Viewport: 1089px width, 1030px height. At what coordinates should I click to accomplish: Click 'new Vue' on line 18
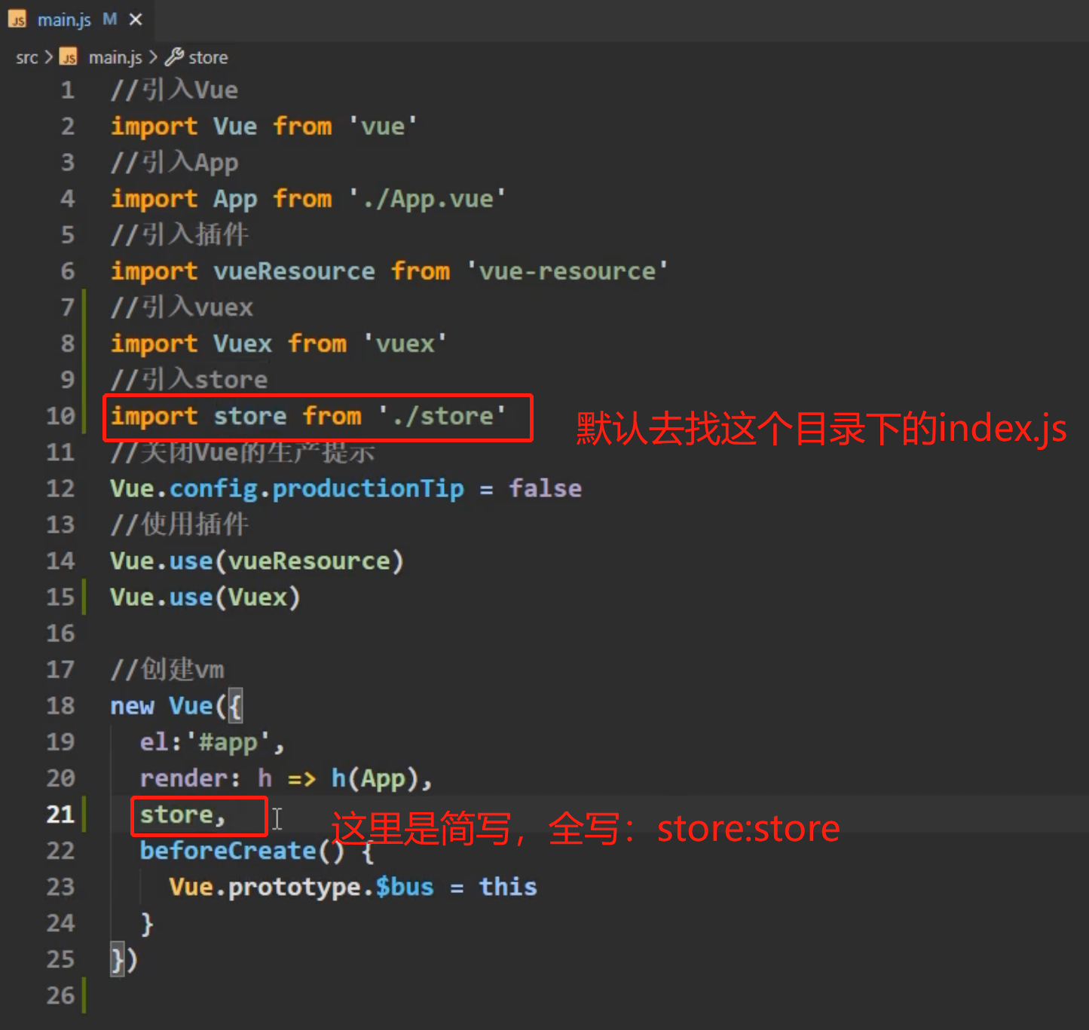(x=161, y=706)
